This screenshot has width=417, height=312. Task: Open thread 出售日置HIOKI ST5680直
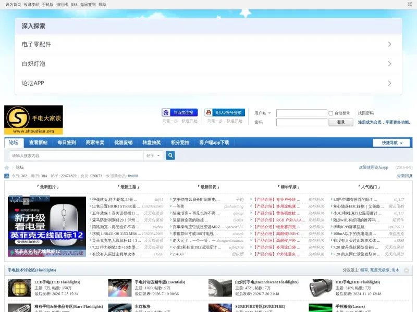click(x=116, y=206)
